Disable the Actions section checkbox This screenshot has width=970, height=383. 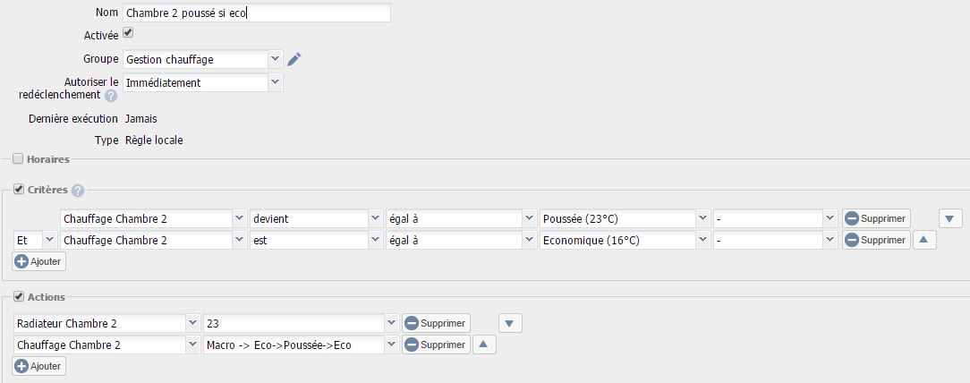click(19, 296)
